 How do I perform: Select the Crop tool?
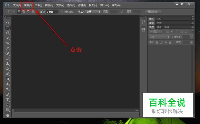[8, 43]
